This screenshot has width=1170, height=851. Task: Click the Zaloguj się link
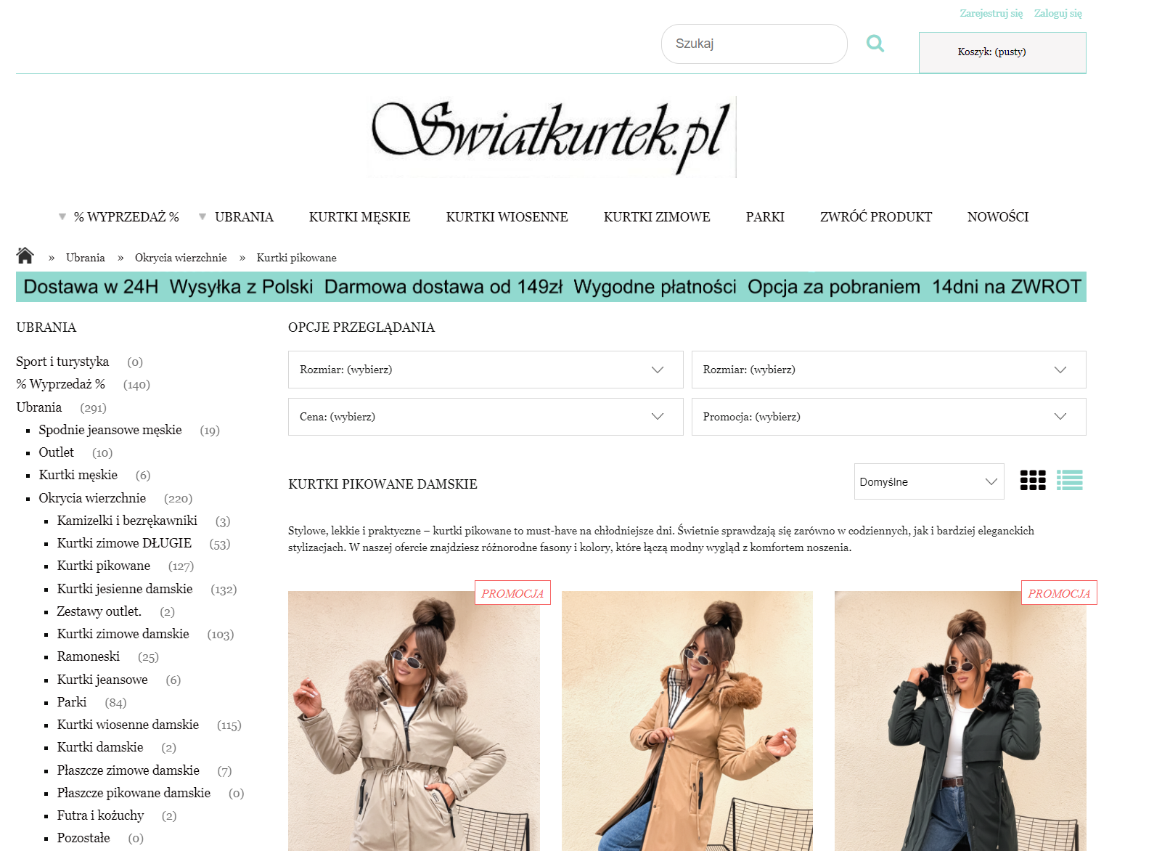1057,13
